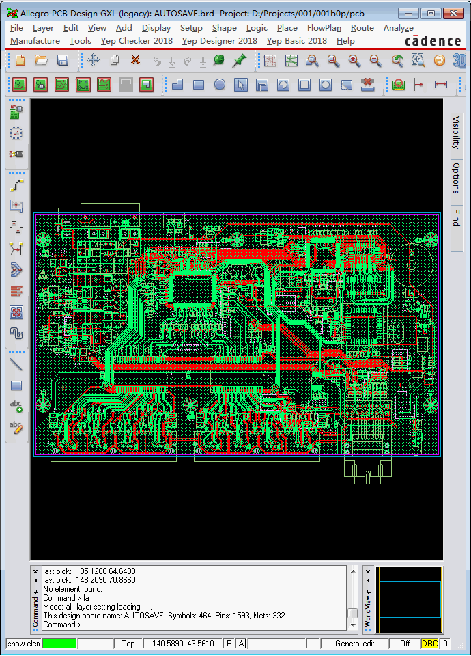Image resolution: width=471 pixels, height=656 pixels.
Task: Click the green round pin Fix icon
Action: [x=218, y=60]
